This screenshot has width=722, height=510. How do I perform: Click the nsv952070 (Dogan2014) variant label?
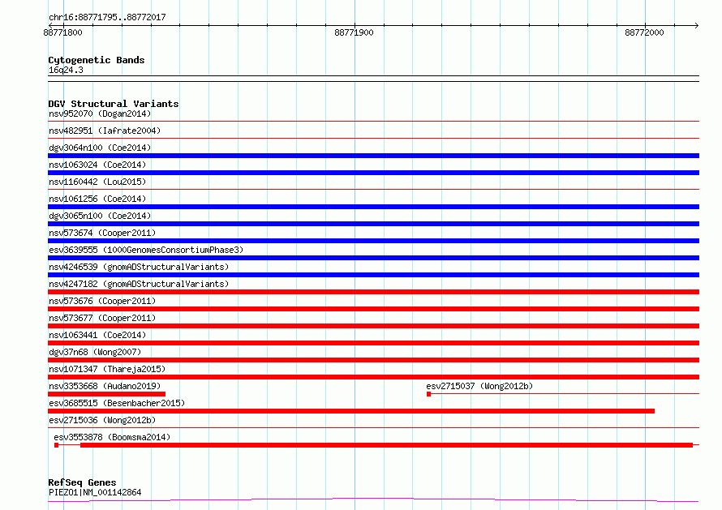click(x=100, y=114)
